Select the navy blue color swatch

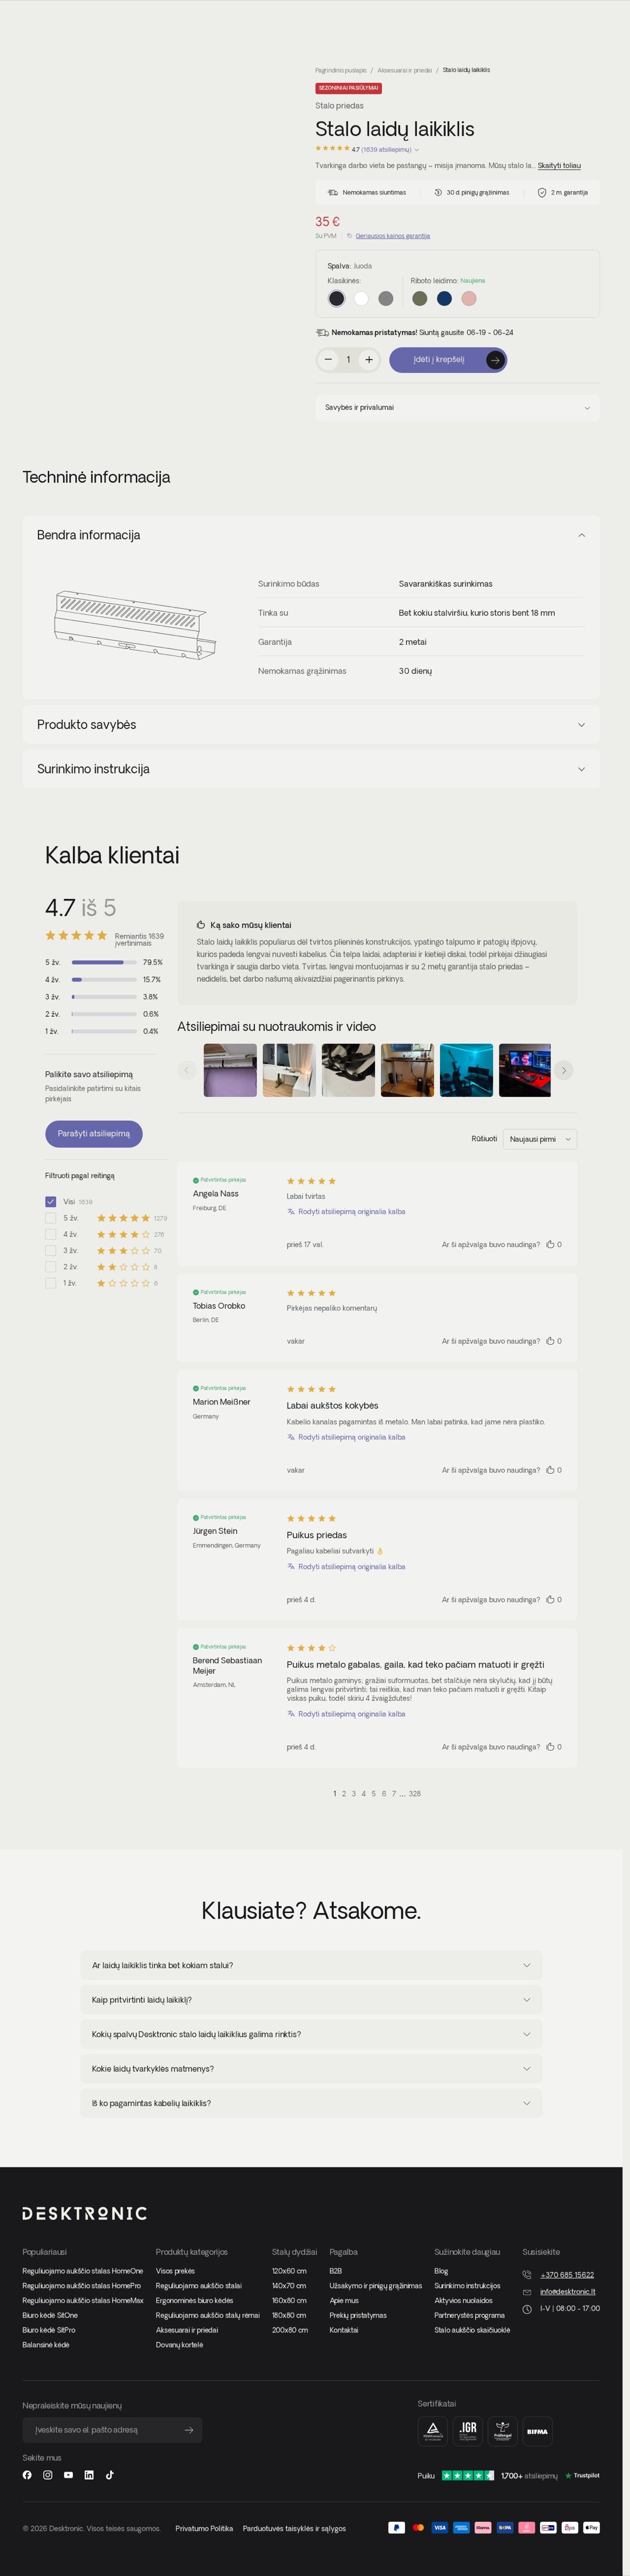[x=444, y=298]
